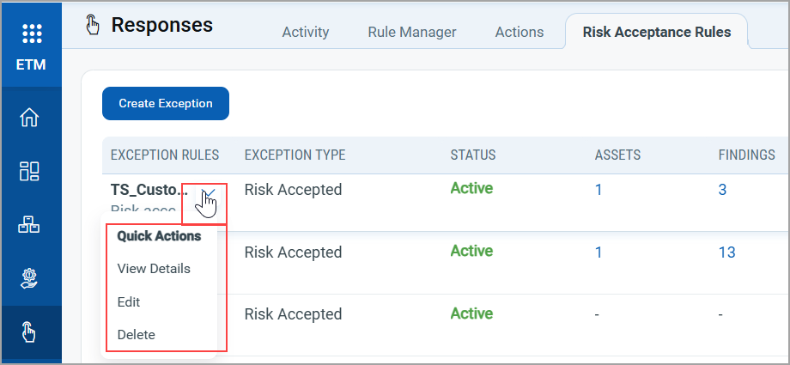
Task: Click the assets count in the TS_Custo row
Action: coord(599,190)
